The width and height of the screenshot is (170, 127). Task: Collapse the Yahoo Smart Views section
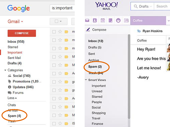coord(86,80)
